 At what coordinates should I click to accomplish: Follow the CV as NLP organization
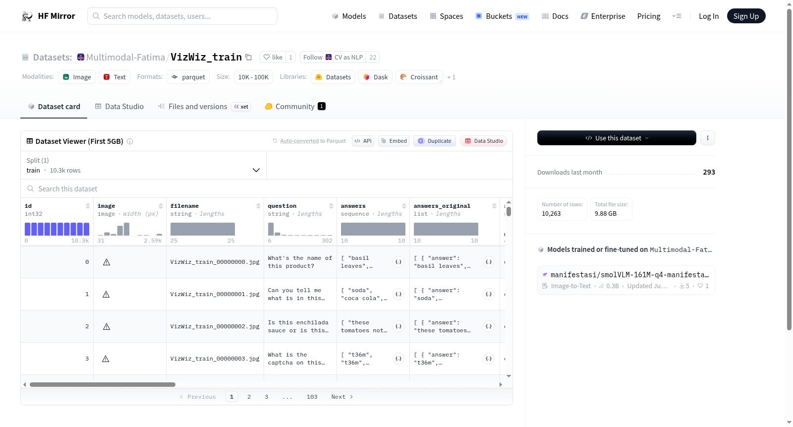click(333, 58)
